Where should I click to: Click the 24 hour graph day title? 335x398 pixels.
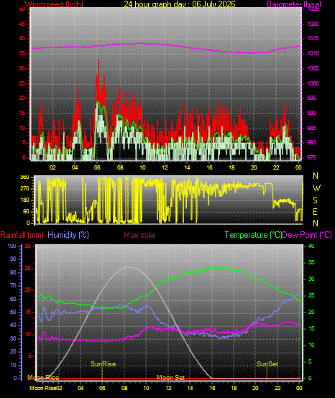[180, 4]
